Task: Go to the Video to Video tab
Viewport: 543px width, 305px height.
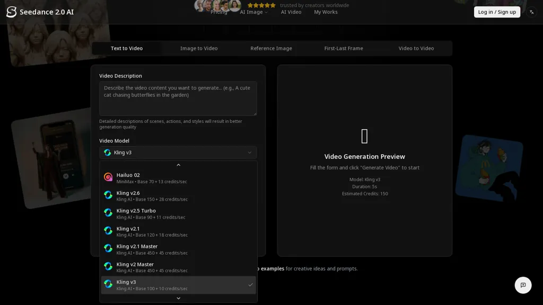Action: click(416, 48)
